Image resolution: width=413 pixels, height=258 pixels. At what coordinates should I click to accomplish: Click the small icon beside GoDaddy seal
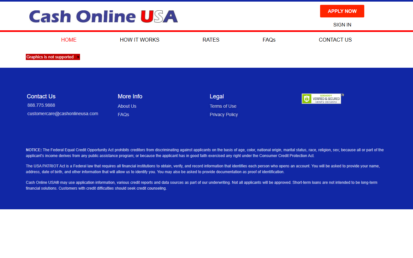point(343,95)
